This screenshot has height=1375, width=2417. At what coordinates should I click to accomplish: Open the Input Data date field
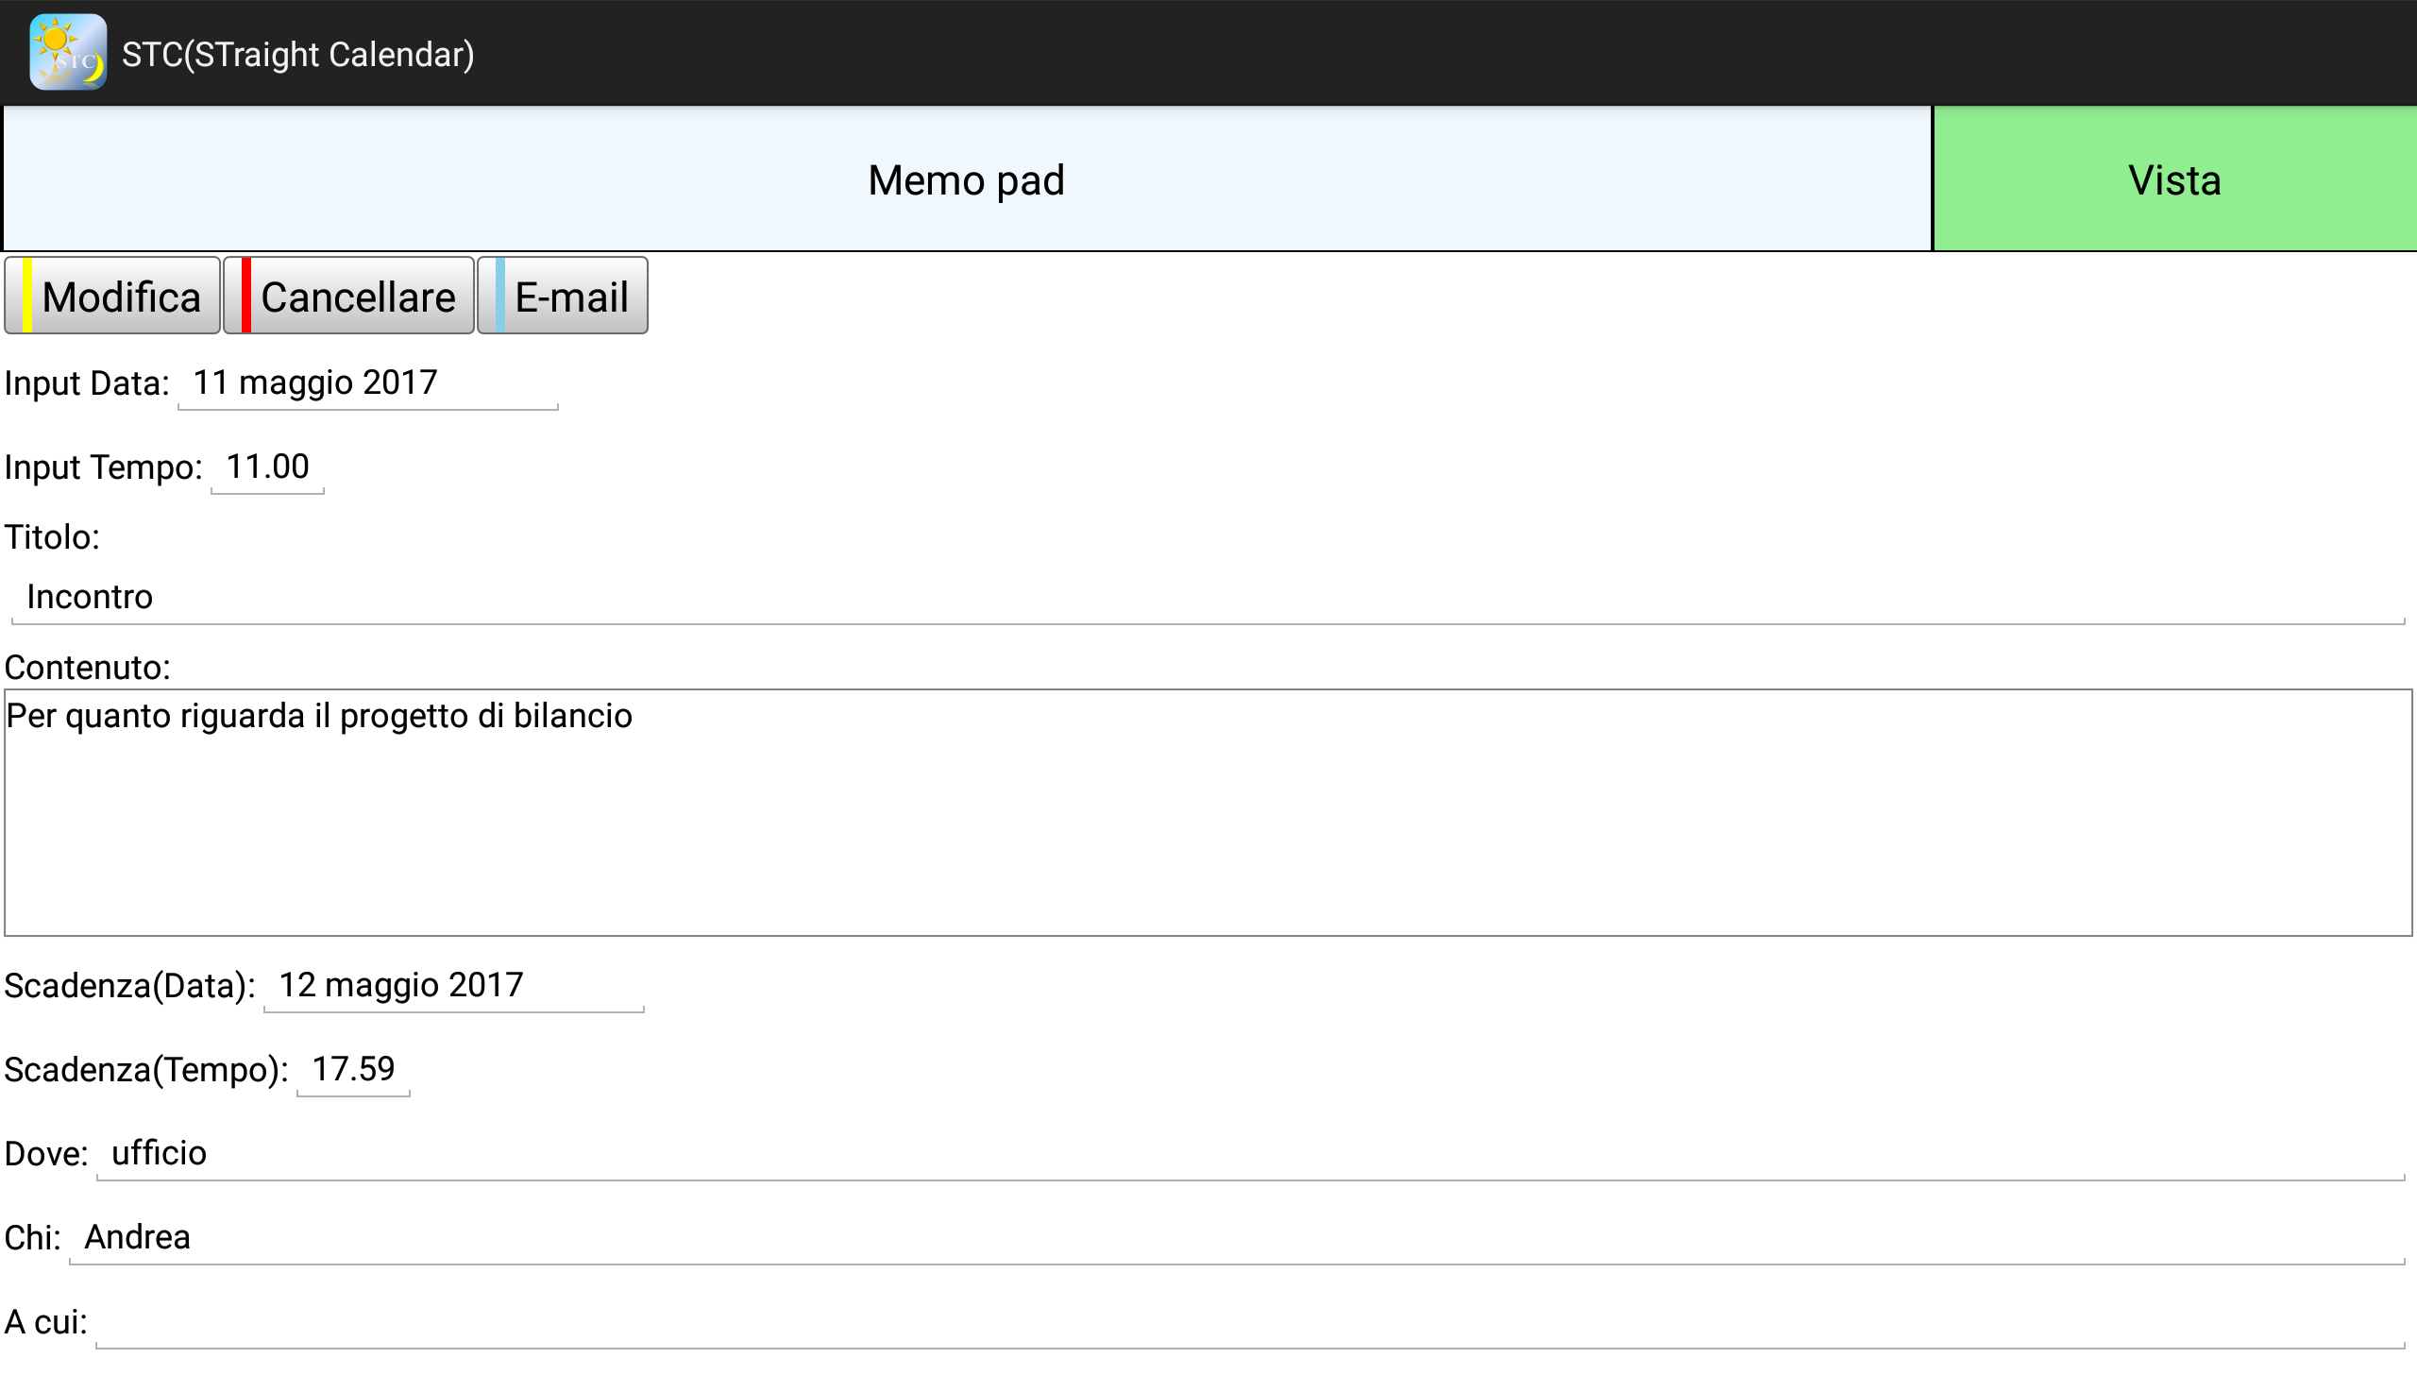click(x=367, y=383)
